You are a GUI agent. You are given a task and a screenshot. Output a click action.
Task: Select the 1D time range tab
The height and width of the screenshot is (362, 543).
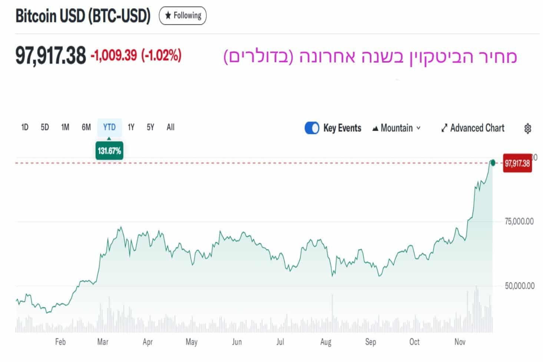(x=25, y=127)
